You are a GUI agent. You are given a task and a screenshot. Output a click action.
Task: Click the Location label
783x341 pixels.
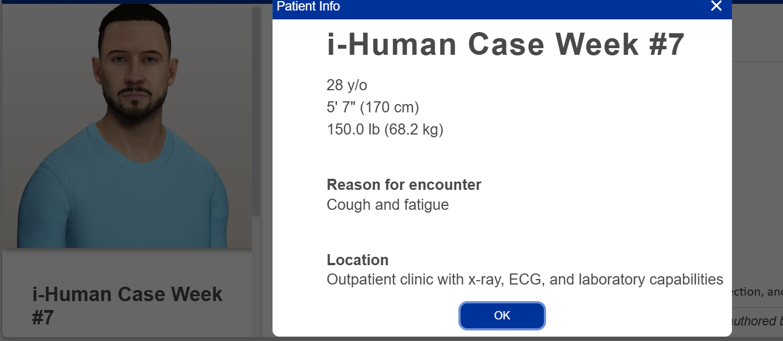point(357,260)
